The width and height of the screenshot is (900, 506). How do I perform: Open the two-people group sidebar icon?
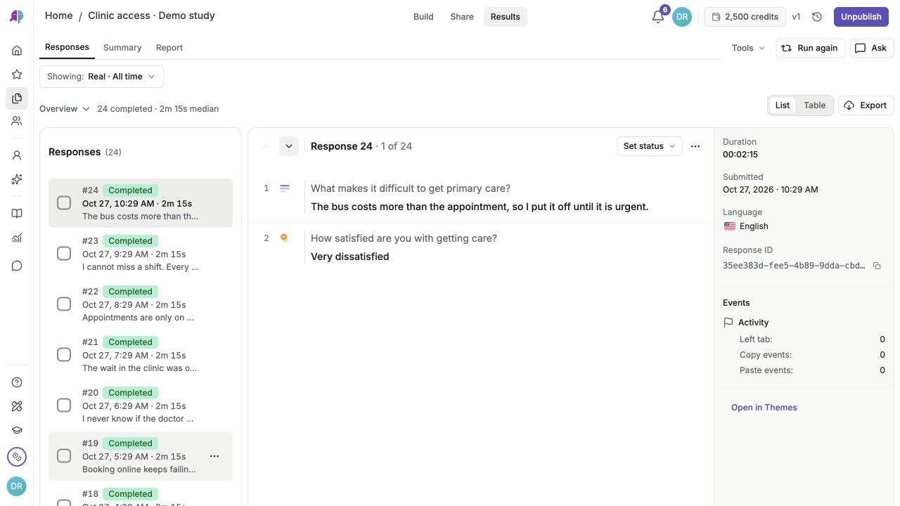pyautogui.click(x=17, y=122)
